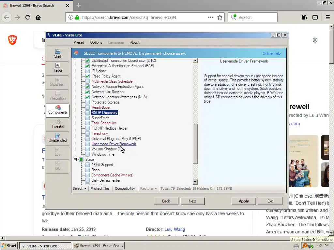
Task: Click the component list scrollbar thumb
Action: pos(195,144)
